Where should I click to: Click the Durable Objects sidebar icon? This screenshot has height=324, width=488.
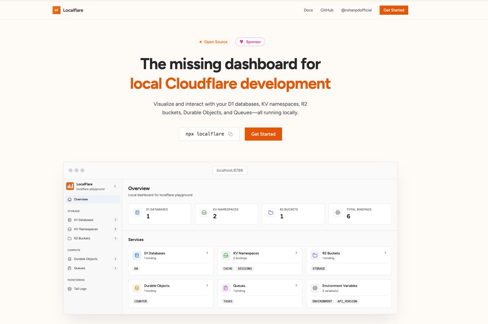coord(70,259)
